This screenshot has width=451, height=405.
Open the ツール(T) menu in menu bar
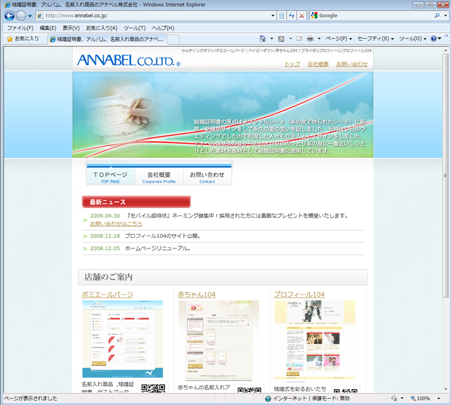135,28
